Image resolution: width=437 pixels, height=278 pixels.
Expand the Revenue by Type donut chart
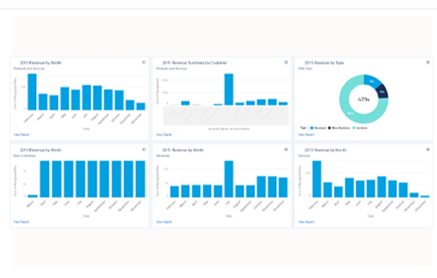click(x=428, y=62)
